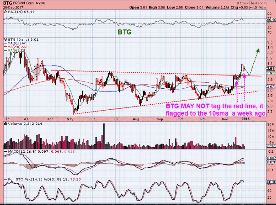
Task: Click the 2.67 price tag on right axis
Action: pos(270,87)
